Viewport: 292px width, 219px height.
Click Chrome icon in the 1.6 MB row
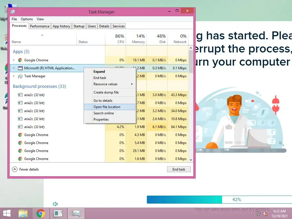20,159
